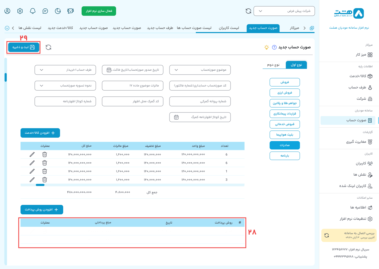Edit the last table row with pencil icon

(32, 180)
